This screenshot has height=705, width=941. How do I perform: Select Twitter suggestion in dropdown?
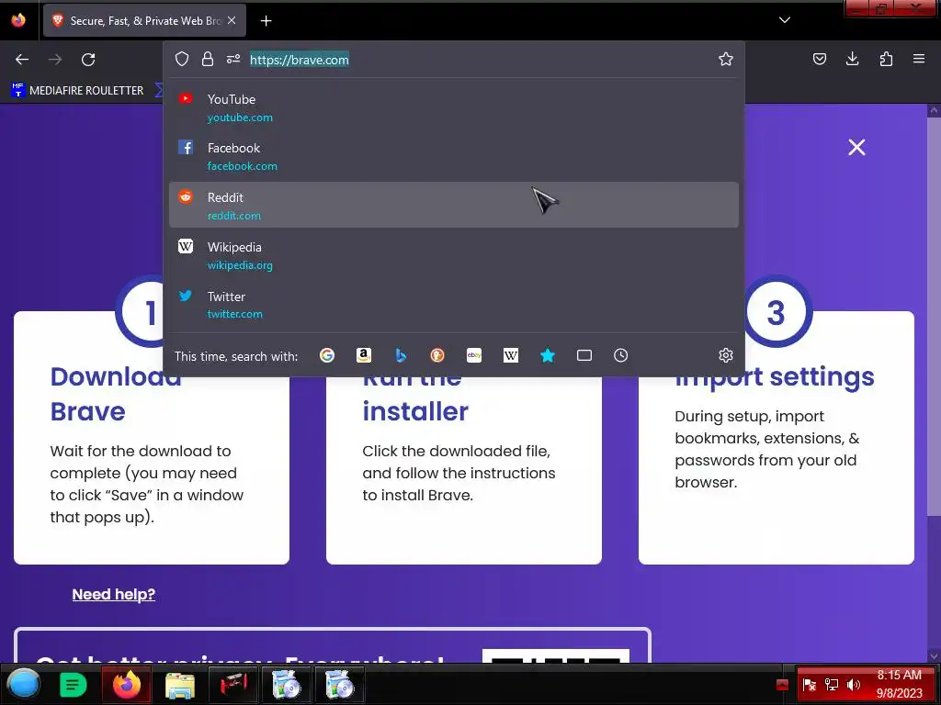pos(454,304)
